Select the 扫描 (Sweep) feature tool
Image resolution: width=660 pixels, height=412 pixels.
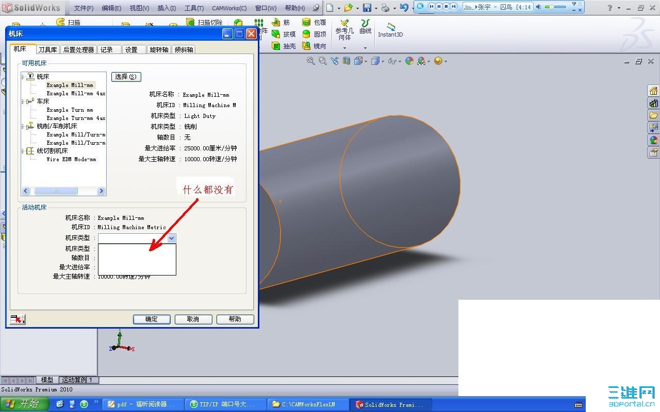[68, 23]
